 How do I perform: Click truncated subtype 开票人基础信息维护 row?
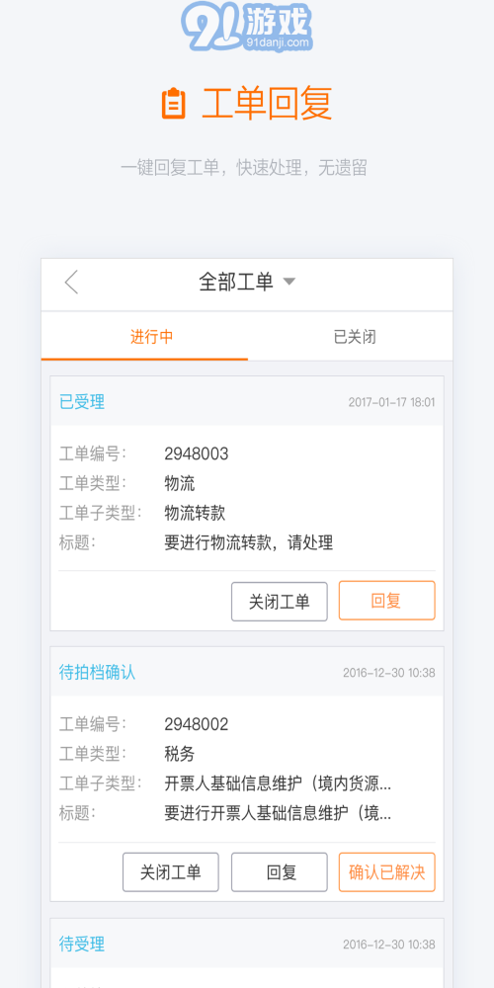coord(247,783)
